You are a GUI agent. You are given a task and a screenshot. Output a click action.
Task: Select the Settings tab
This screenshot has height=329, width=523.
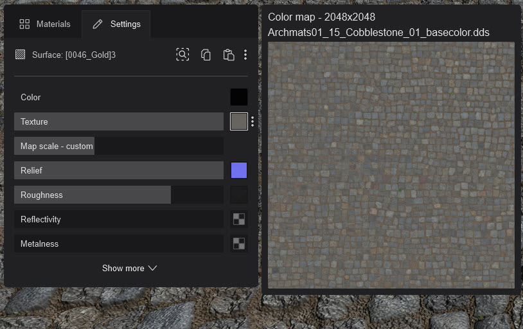(x=116, y=24)
